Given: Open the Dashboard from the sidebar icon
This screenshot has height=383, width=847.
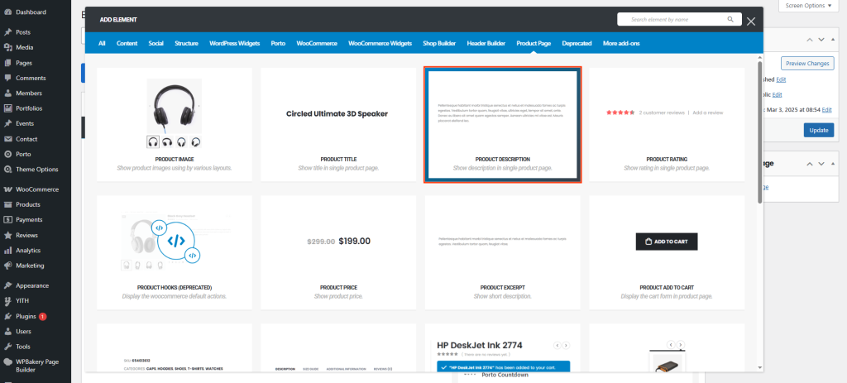Looking at the screenshot, I should point(7,12).
